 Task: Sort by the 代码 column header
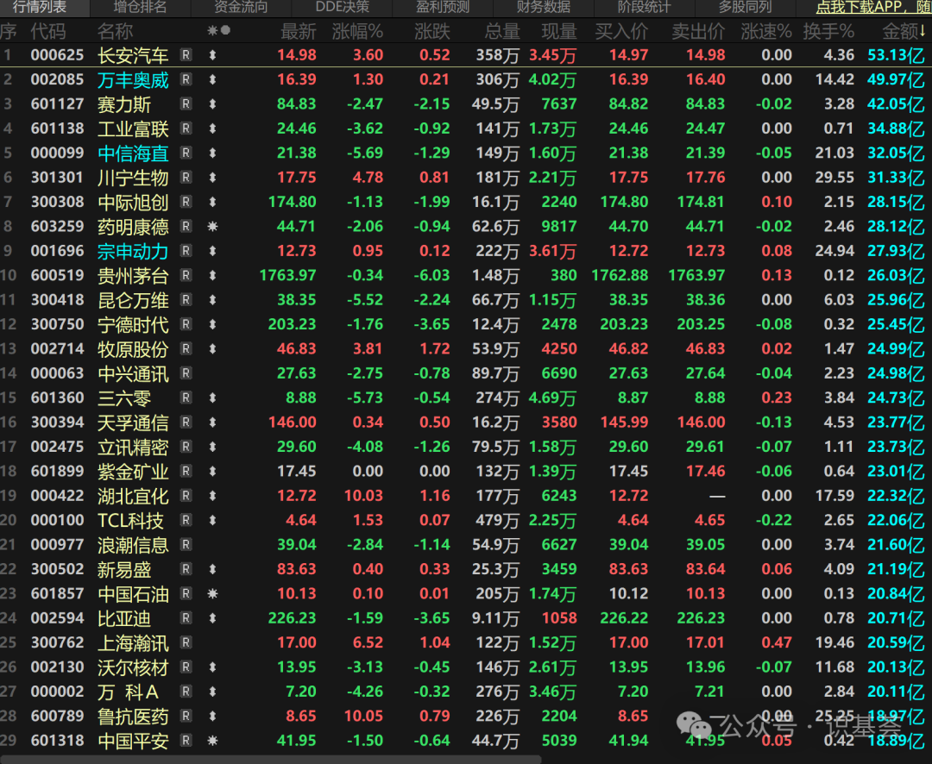click(x=48, y=31)
